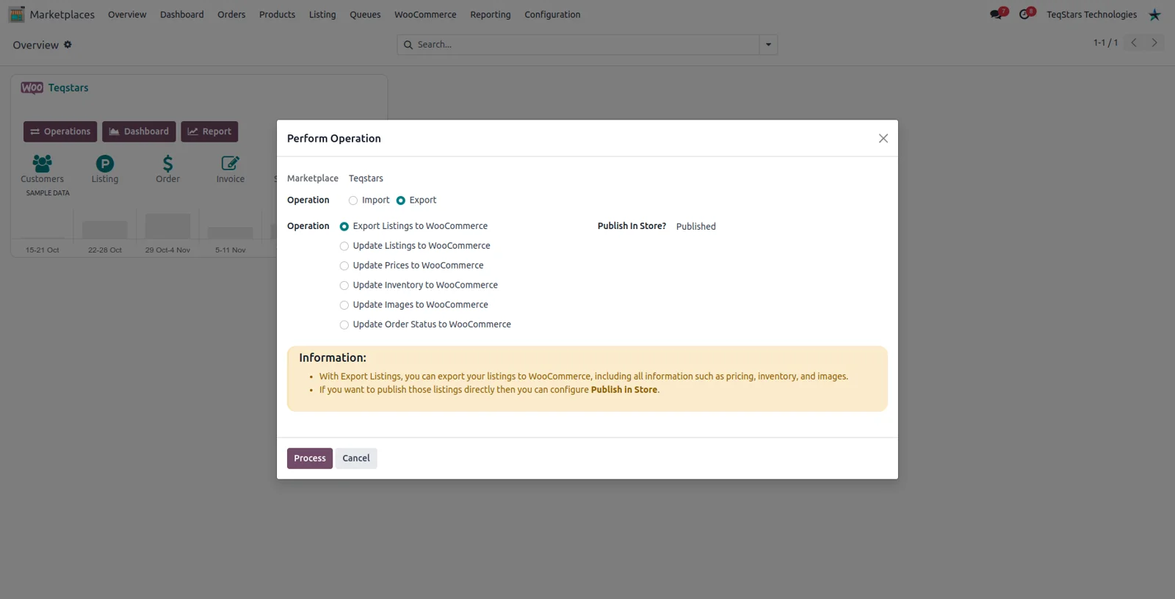
Task: Open the Listing icon
Action: pos(105,163)
